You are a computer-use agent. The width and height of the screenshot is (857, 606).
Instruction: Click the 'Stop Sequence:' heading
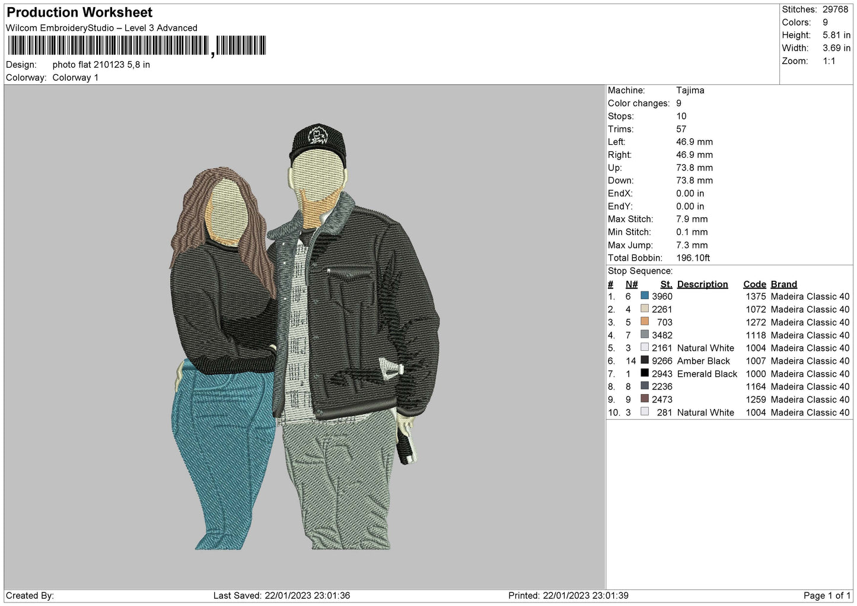click(640, 271)
